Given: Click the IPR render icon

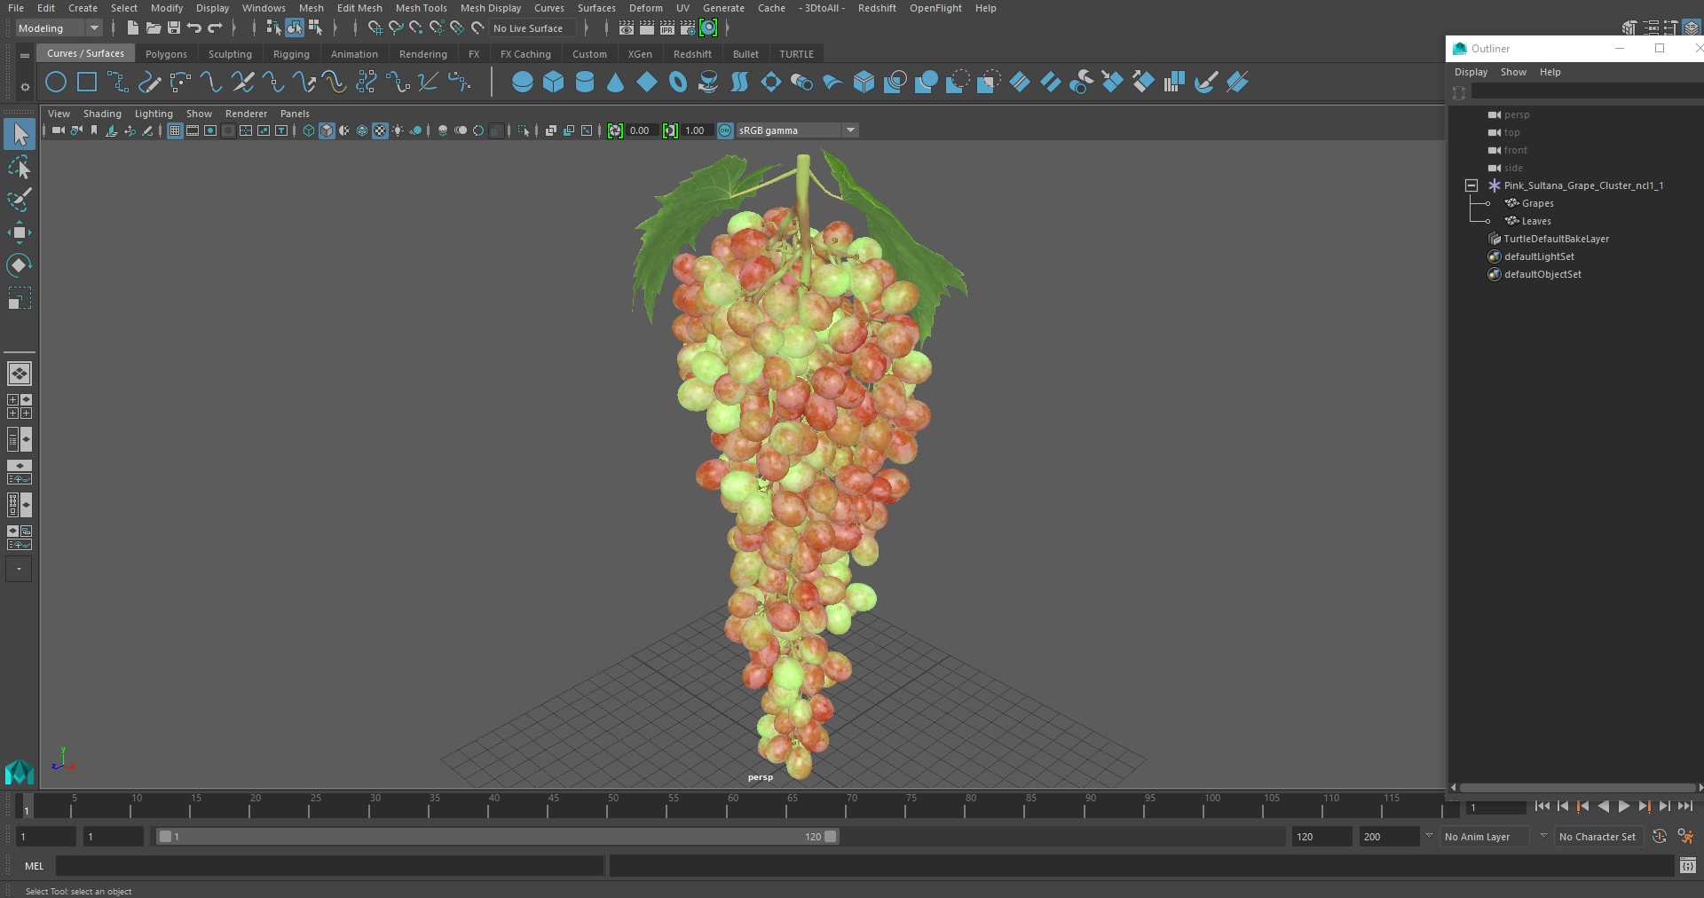Looking at the screenshot, I should point(667,28).
